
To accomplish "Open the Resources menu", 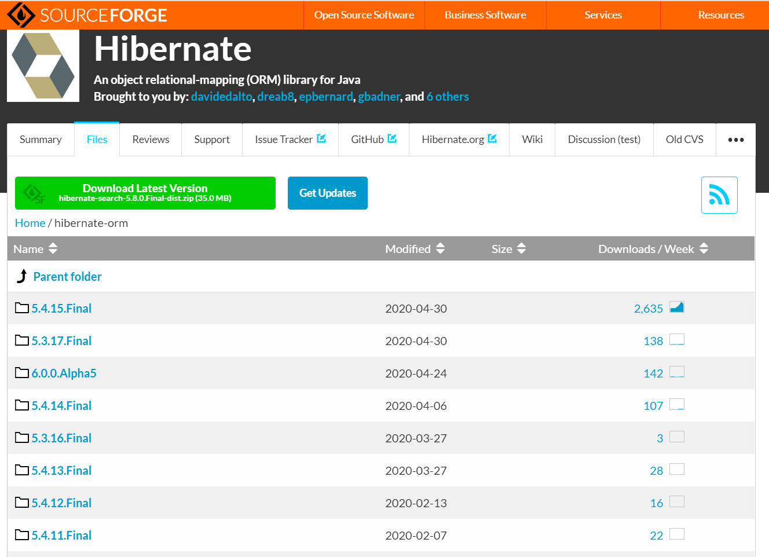I will pyautogui.click(x=721, y=15).
